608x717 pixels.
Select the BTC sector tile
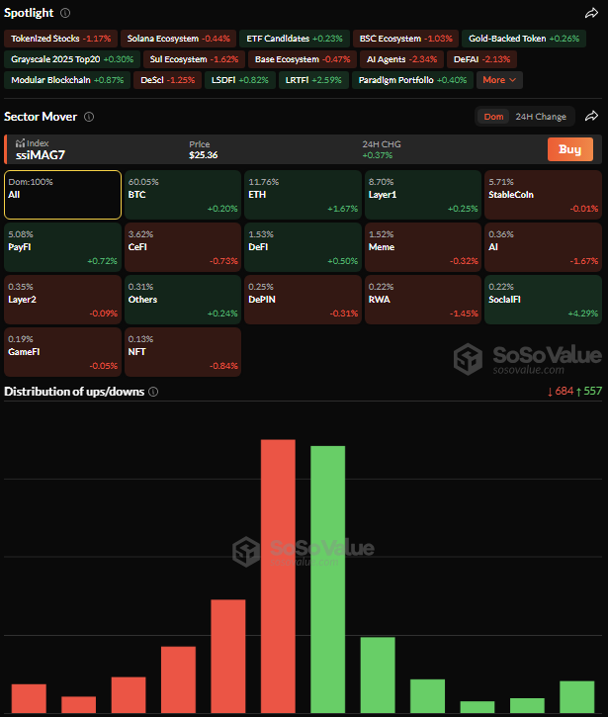[x=183, y=195]
